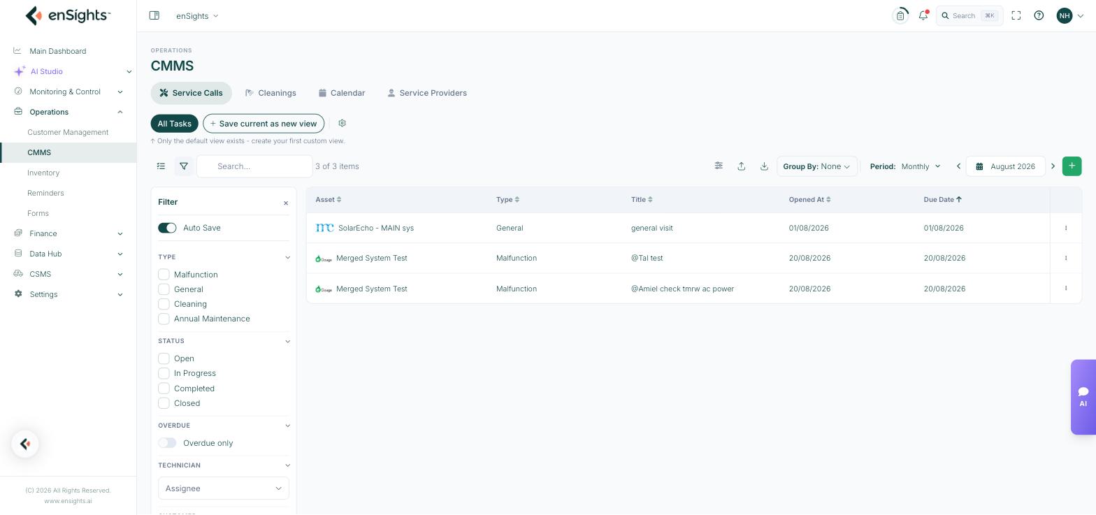Open row actions for @Tal test
Image resolution: width=1096 pixels, height=515 pixels.
(1066, 258)
